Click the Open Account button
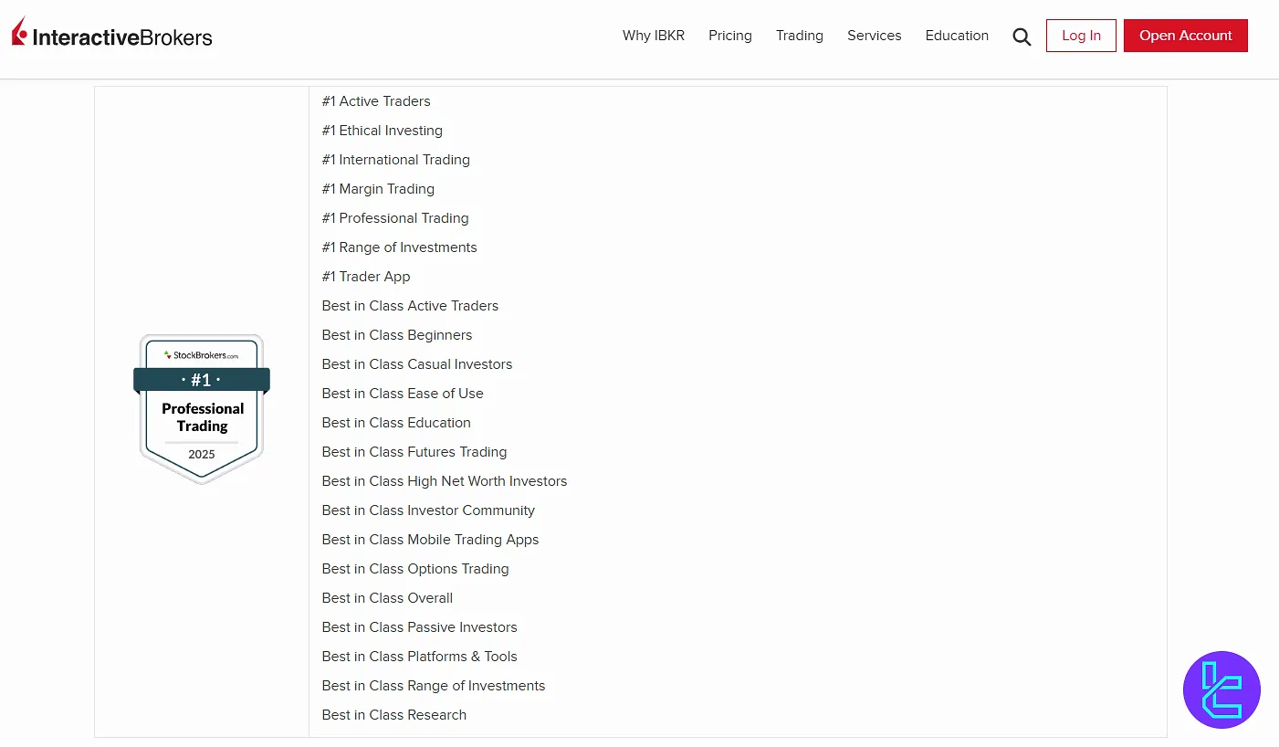The height and width of the screenshot is (747, 1279). click(1186, 36)
